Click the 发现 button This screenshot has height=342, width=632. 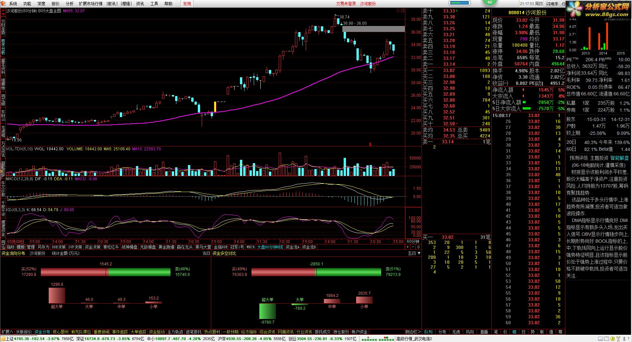pos(187,4)
